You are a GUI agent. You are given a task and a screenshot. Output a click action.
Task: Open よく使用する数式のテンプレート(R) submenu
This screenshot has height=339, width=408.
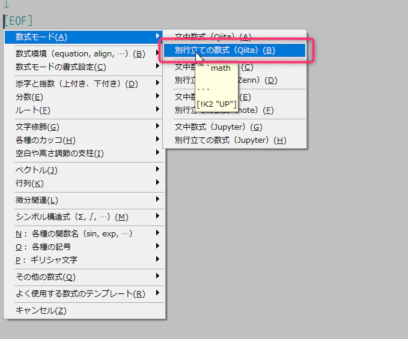pyautogui.click(x=85, y=293)
